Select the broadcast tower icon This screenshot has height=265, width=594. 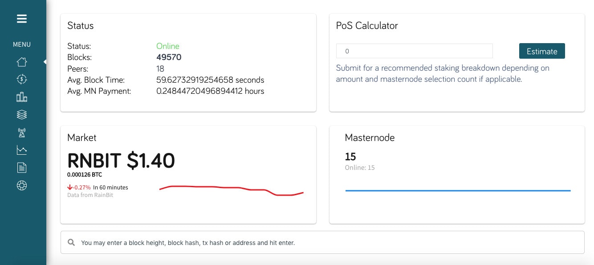(x=22, y=132)
